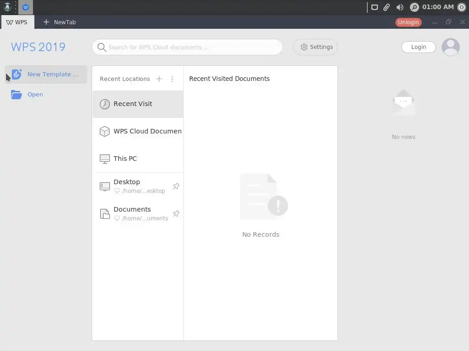469x351 pixels.
Task: Click the power icon in top panel
Action: tap(462, 7)
